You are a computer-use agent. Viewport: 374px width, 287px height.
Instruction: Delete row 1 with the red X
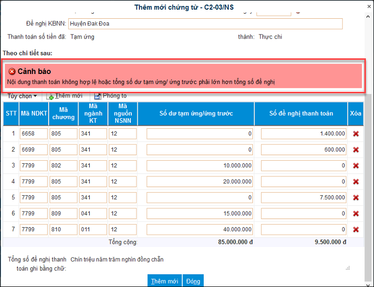coord(356,134)
